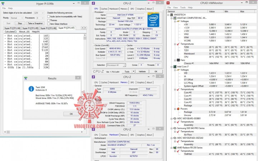Viewport: 258px width, 161px height.
Task: Click the HWMonitor window title icon
Action: coord(168,3)
